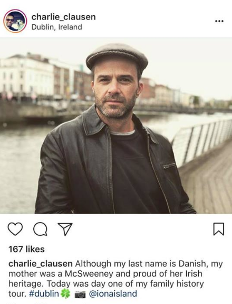
Task: Tap the shamrock emoji in caption
Action: coord(65,294)
